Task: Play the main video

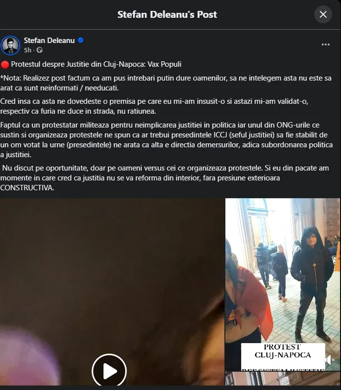Action: coord(109,370)
